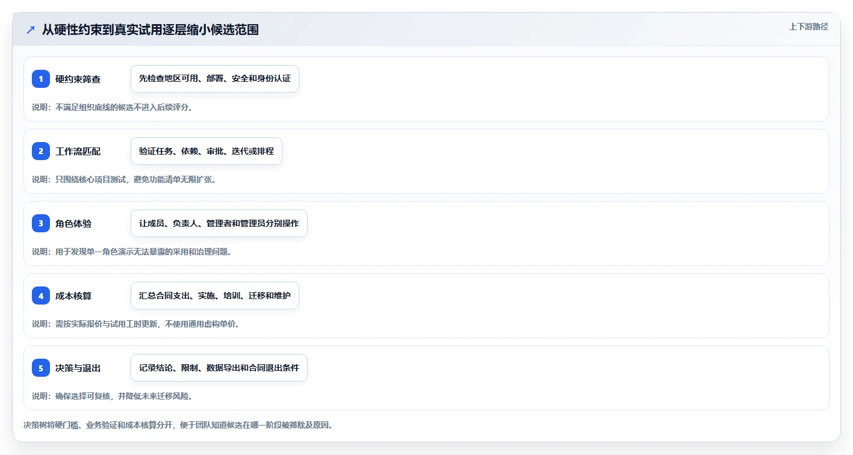Click the step title 成本核算
The height and width of the screenshot is (455, 853).
73,296
